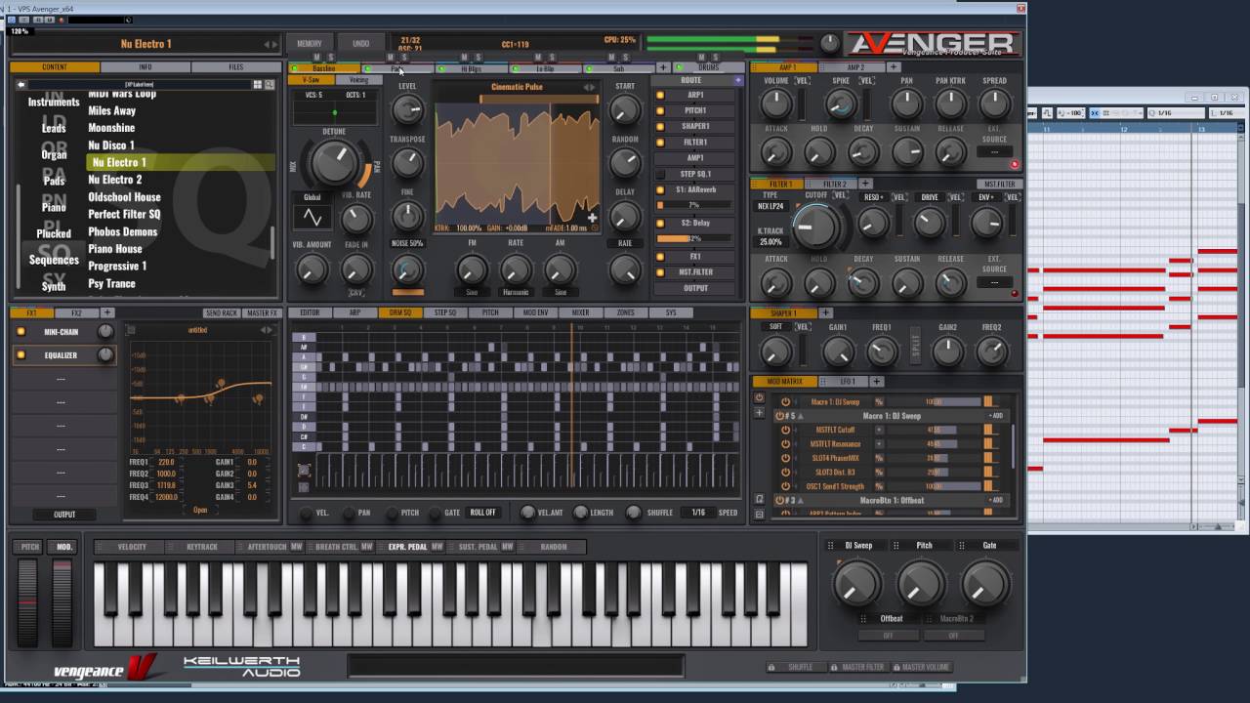1250x703 pixels.
Task: Open the Harmonic rate mode selector
Action: click(x=516, y=292)
